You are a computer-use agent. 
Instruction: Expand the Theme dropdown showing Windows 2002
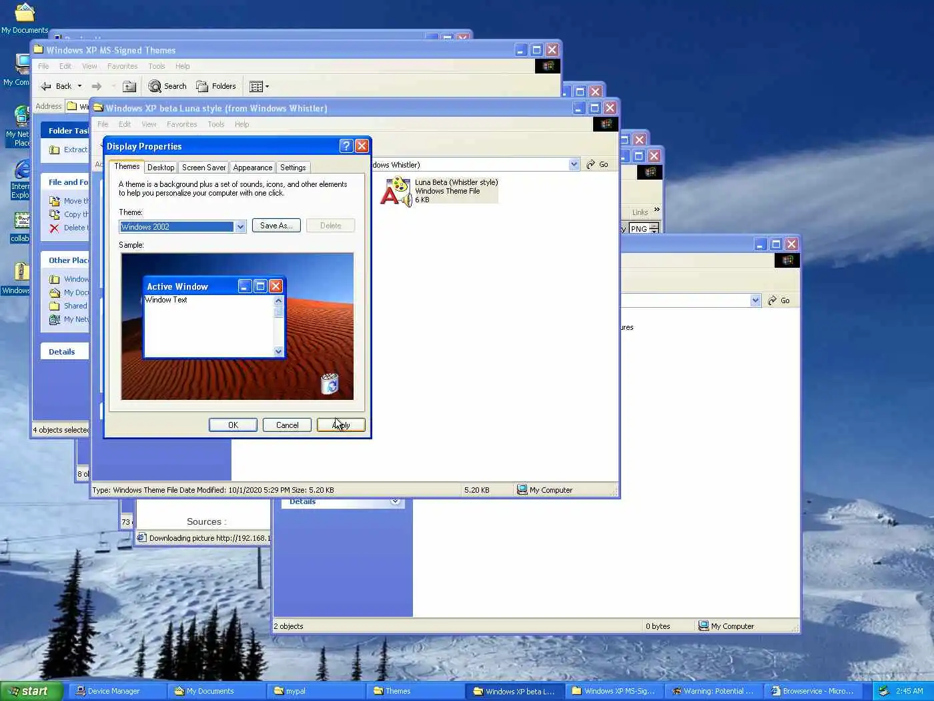[240, 227]
